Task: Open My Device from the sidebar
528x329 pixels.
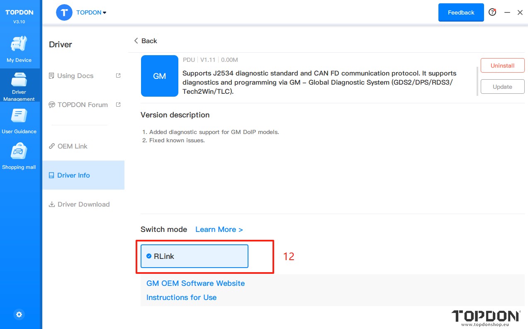Action: (x=19, y=49)
